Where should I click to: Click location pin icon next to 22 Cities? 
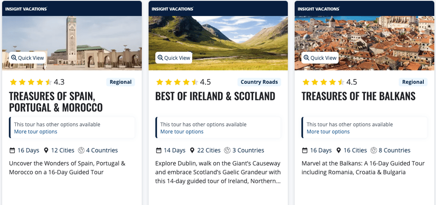point(192,150)
